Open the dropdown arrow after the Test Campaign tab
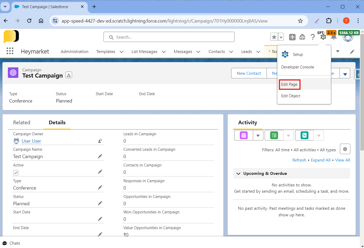Image resolution: width=364 pixels, height=248 pixels. pyautogui.click(x=338, y=51)
